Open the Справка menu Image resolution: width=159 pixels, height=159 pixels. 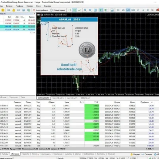(x=47, y=6)
